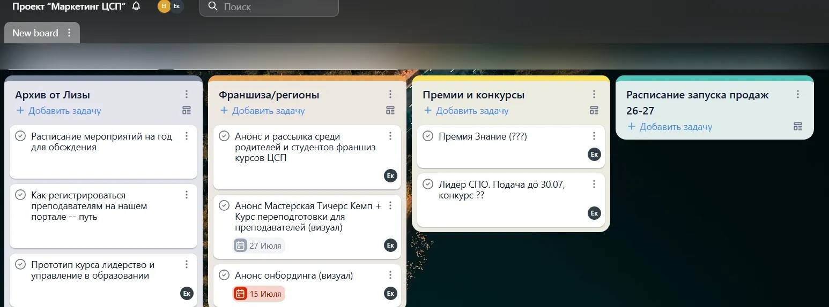
Task: Mark Анонс Мастерская Тичерс Кемп task complete
Action: 224,205
